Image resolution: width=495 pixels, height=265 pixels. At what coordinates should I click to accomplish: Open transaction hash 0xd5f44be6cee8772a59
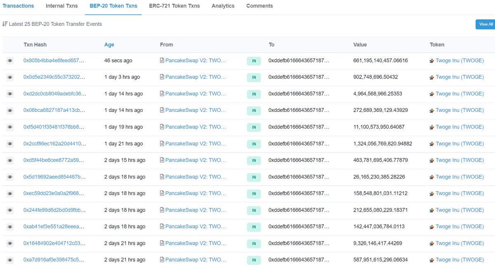point(54,160)
